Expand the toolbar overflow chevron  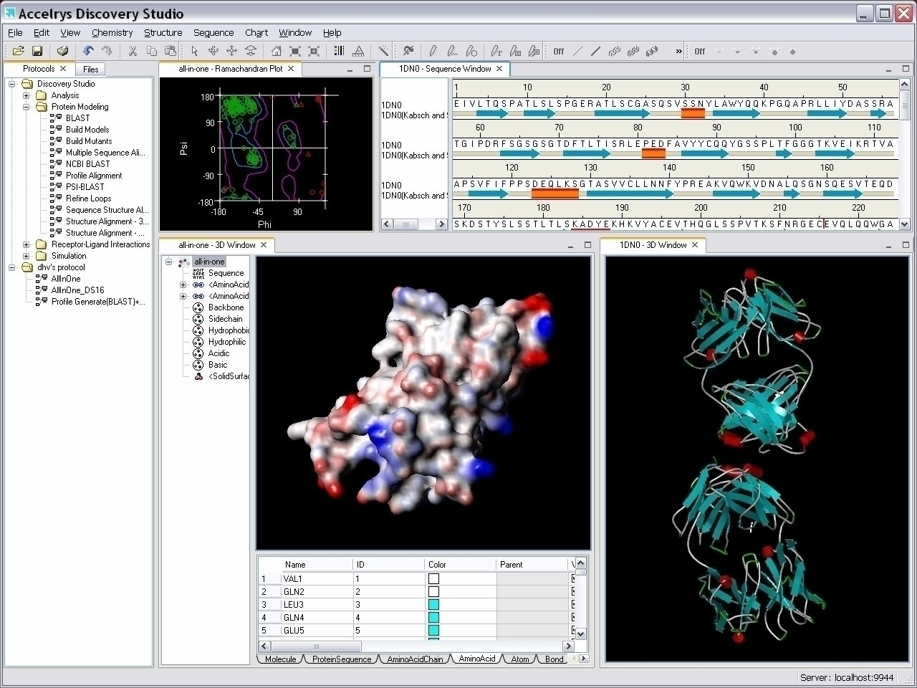pyautogui.click(x=678, y=51)
